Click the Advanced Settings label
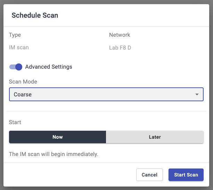 [x=49, y=67]
